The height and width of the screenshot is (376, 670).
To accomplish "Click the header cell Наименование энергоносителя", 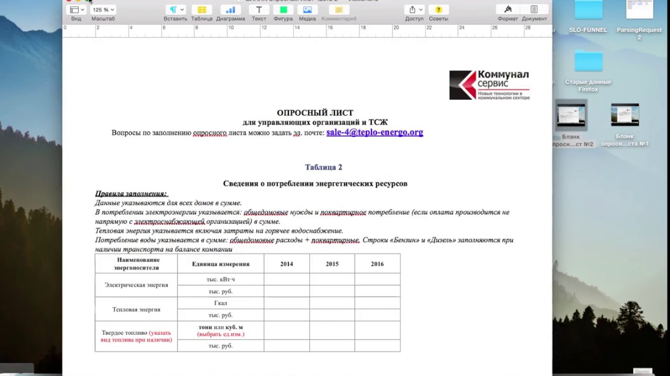I will pyautogui.click(x=136, y=264).
